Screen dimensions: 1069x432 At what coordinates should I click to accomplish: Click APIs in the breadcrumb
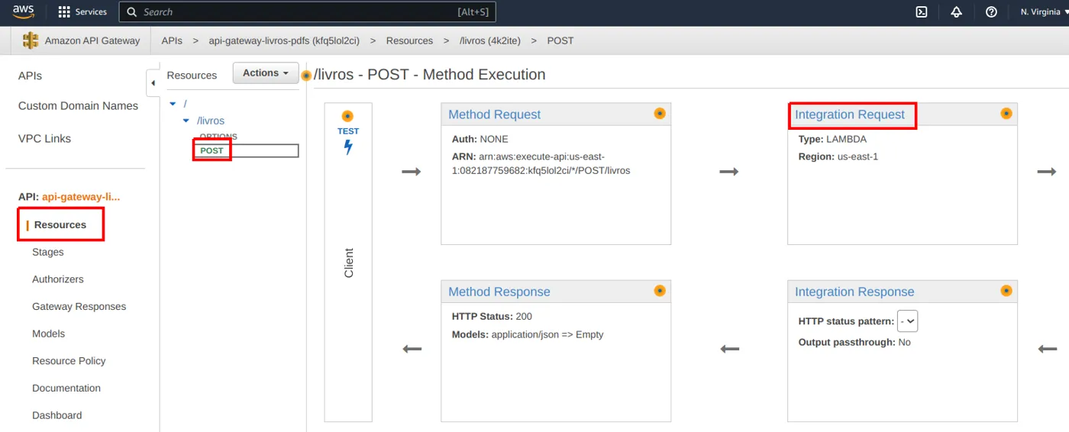172,40
